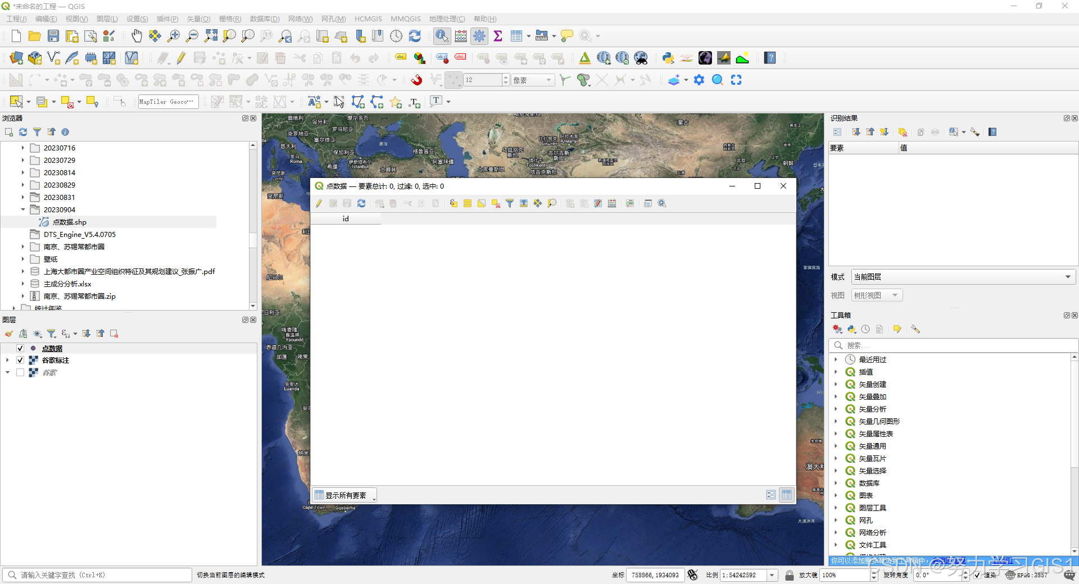Open the 树形视图 view dropdown
The image size is (1079, 584).
tap(877, 295)
